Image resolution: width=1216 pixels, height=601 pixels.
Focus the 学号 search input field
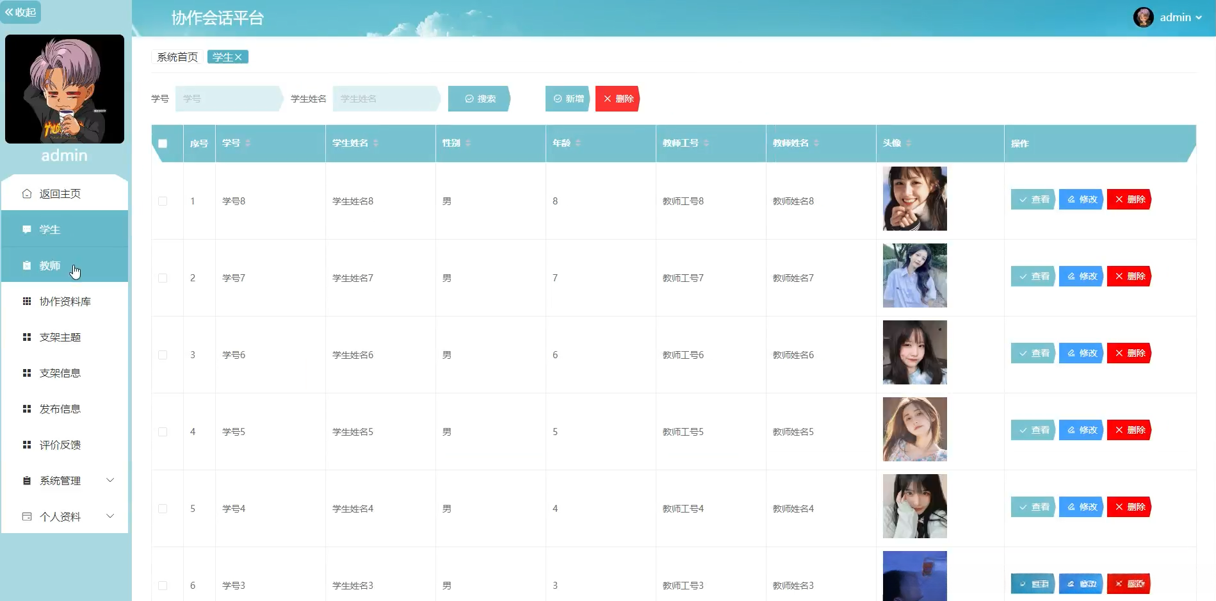click(228, 99)
